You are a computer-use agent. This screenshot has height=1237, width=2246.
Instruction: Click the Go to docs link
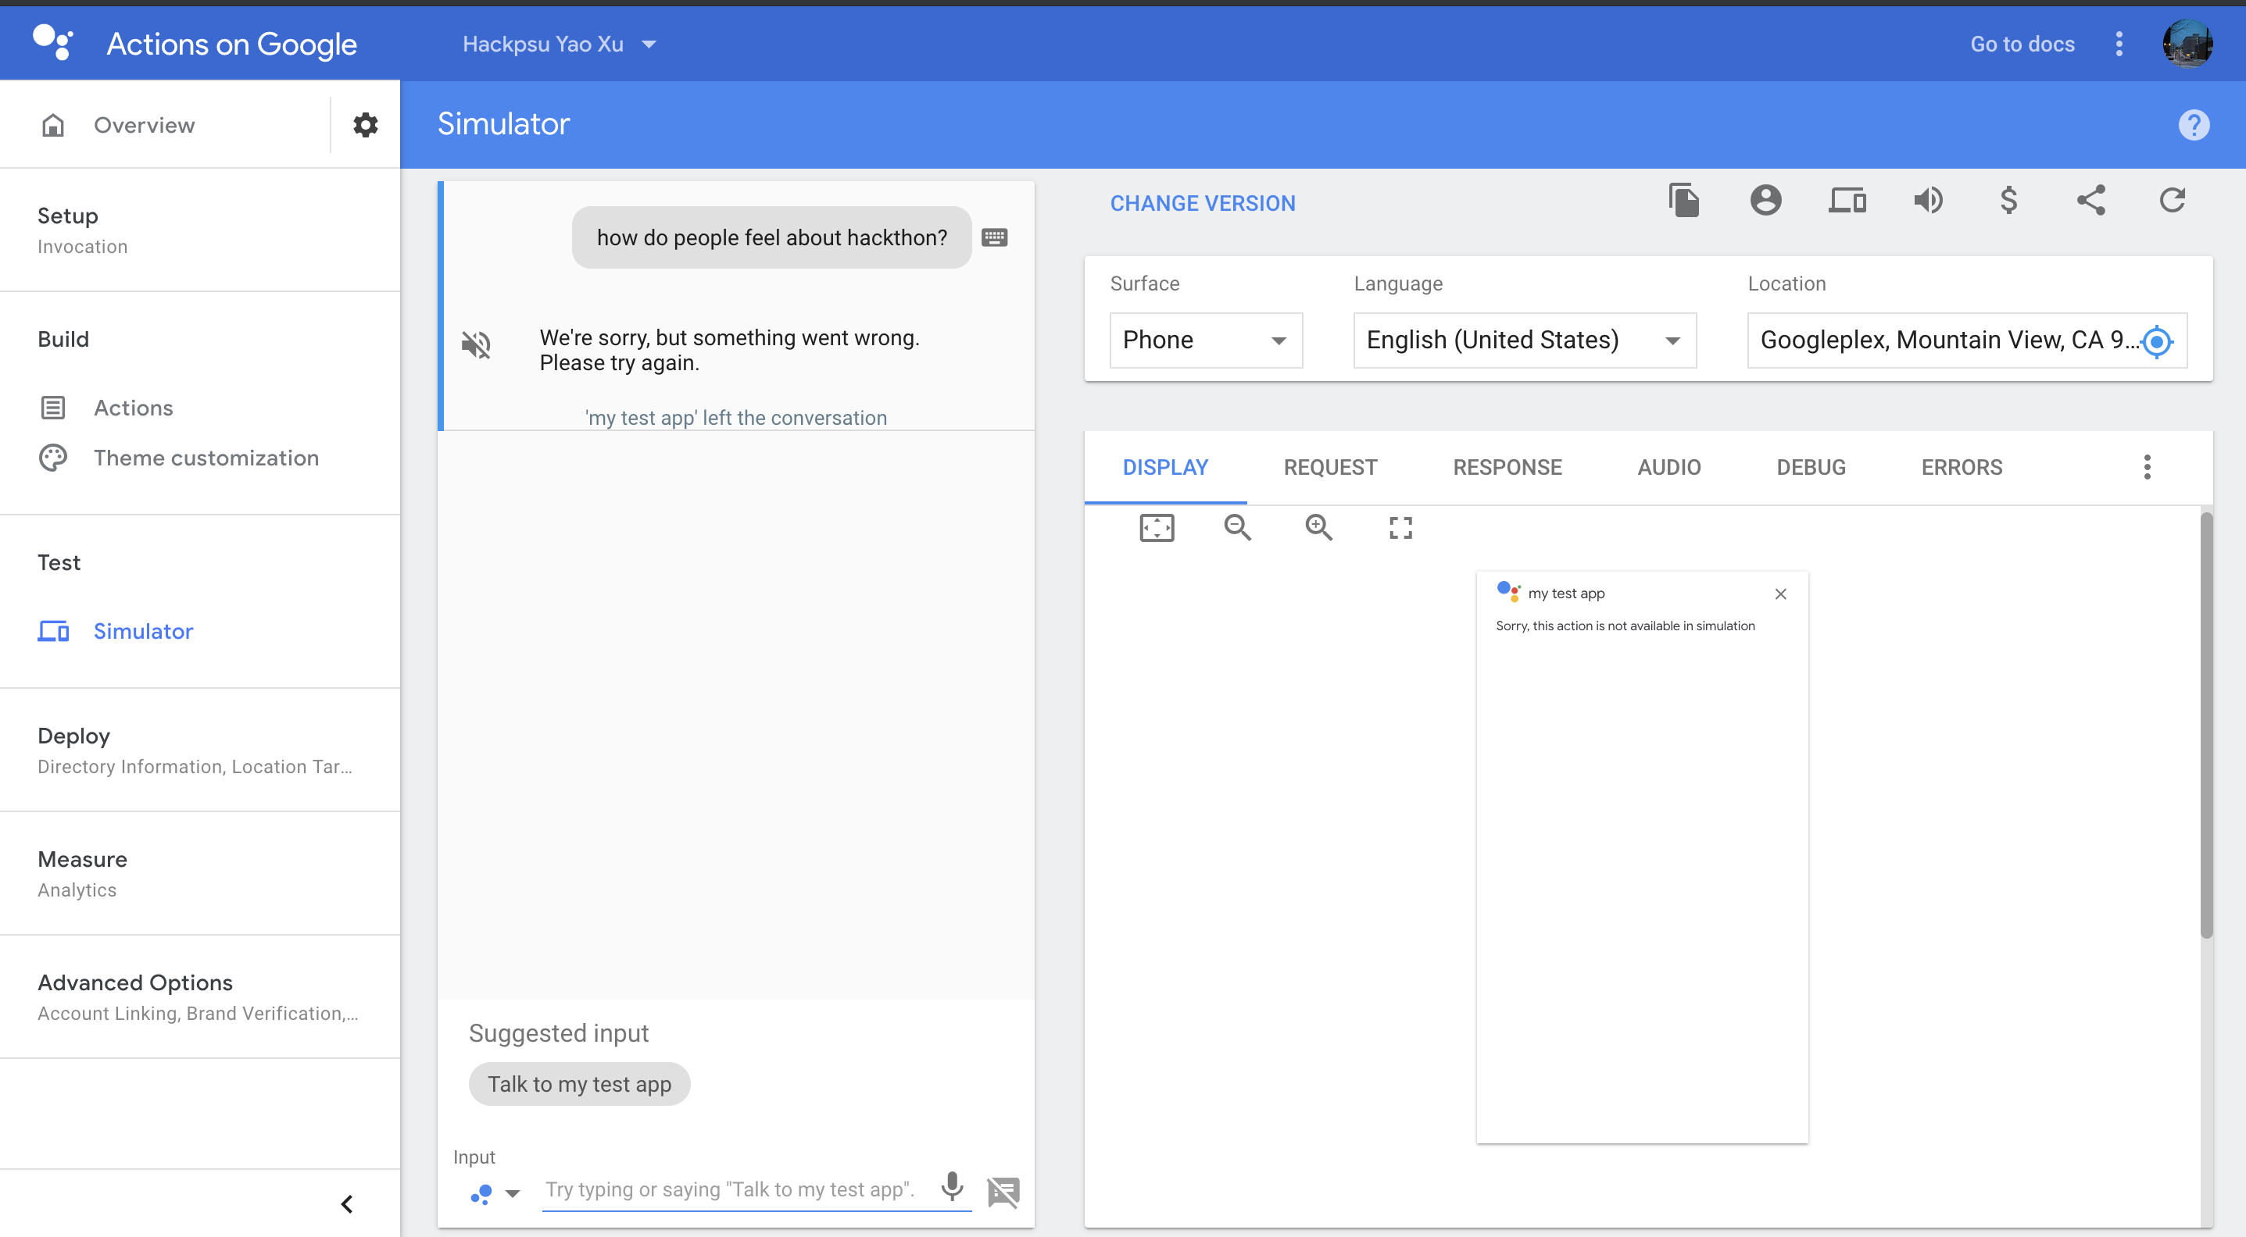[2022, 45]
